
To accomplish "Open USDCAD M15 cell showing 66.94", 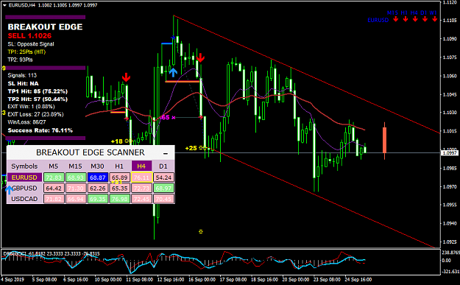I will pyautogui.click(x=76, y=199).
